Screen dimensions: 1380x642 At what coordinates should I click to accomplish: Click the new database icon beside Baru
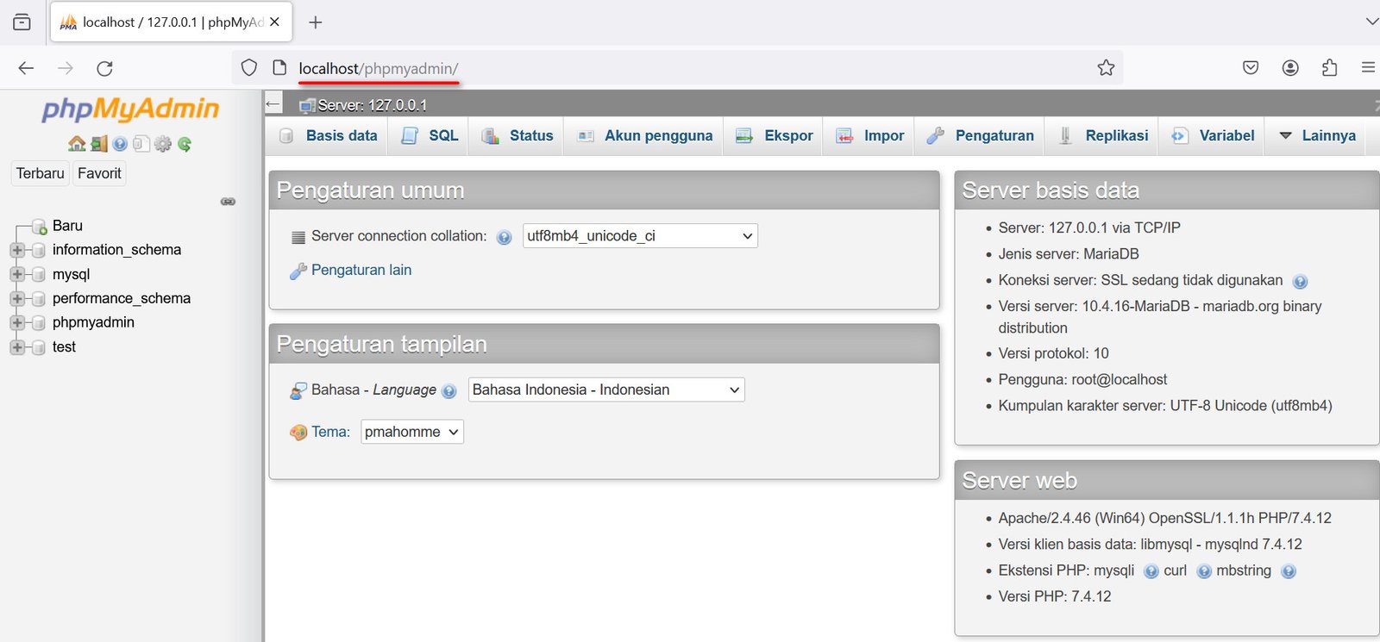(x=39, y=227)
